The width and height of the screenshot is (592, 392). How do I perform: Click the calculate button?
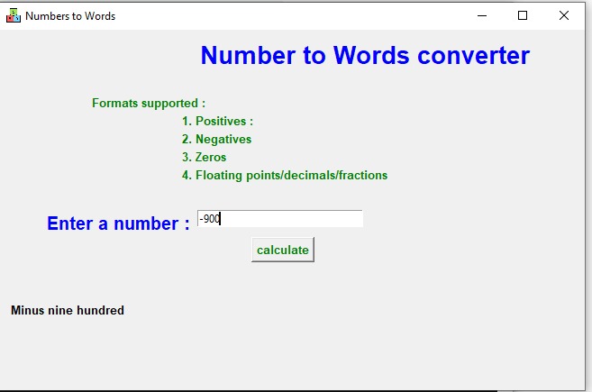pyautogui.click(x=283, y=250)
